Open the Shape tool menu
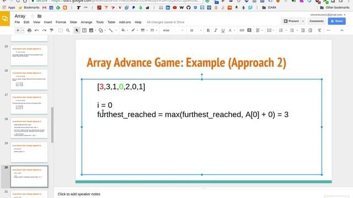This screenshot has height=198, width=353. (x=100, y=30)
